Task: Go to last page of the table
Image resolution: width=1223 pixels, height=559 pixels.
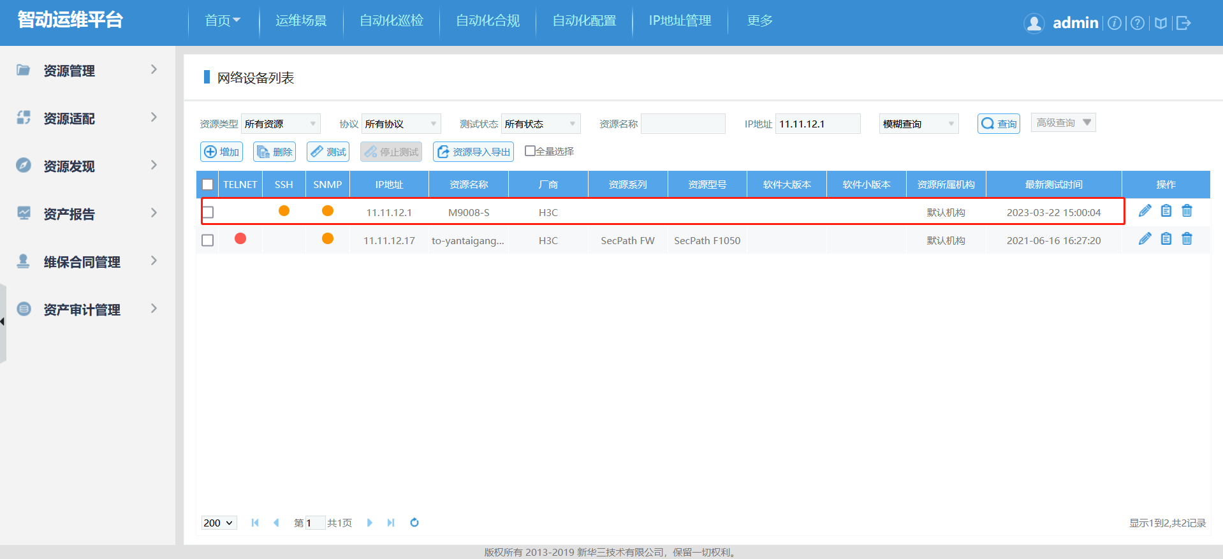Action: tap(391, 523)
